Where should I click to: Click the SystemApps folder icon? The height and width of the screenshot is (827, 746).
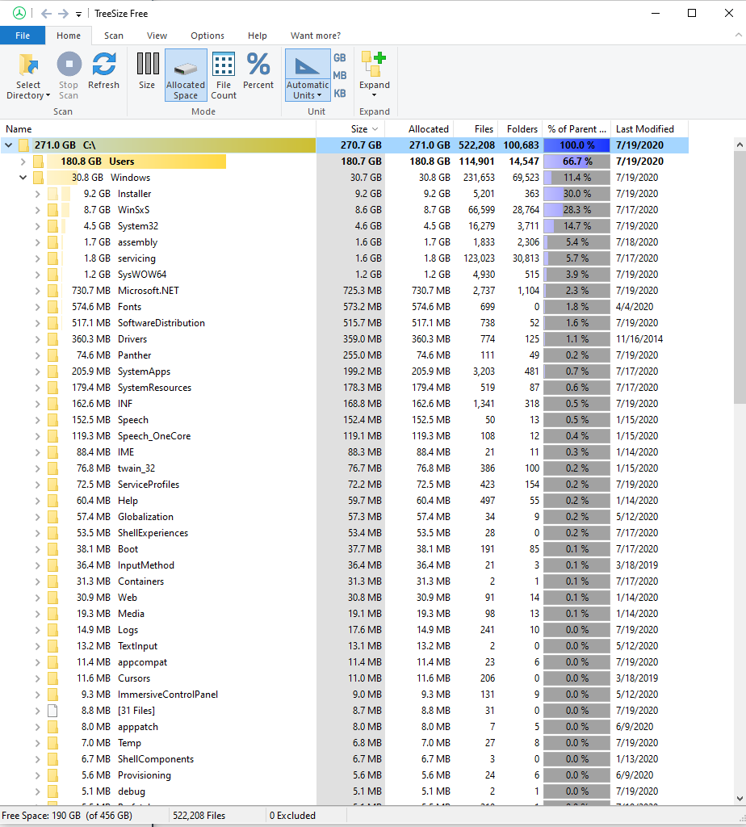pos(52,372)
